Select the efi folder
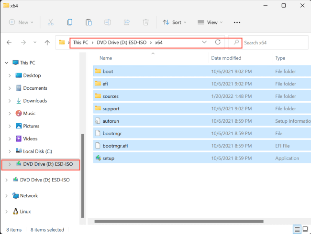The width and height of the screenshot is (311, 234). coord(202,84)
